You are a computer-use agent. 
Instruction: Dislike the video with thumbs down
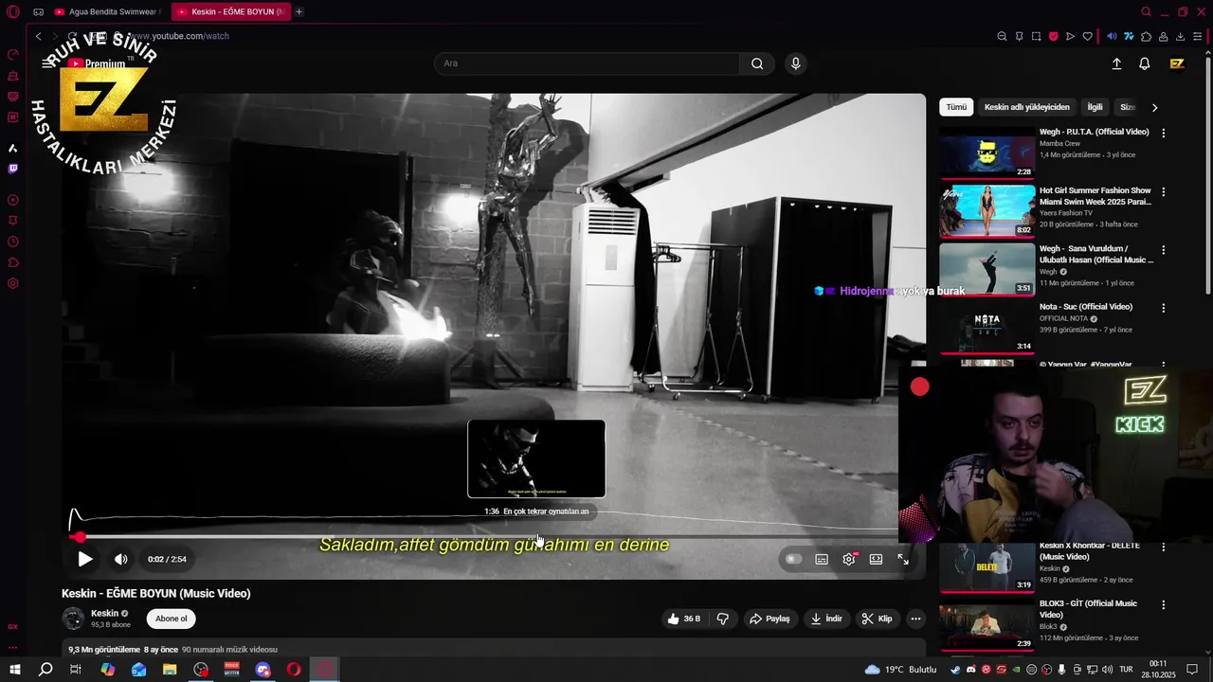click(723, 619)
